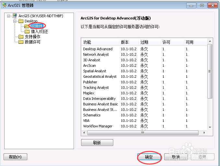Collapse the ArcGIS root tree node
The height and width of the screenshot is (166, 220).
click(x=8, y=16)
